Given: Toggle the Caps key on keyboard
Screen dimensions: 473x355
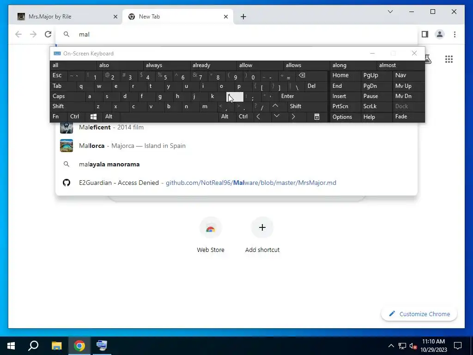Looking at the screenshot, I should coord(68,96).
